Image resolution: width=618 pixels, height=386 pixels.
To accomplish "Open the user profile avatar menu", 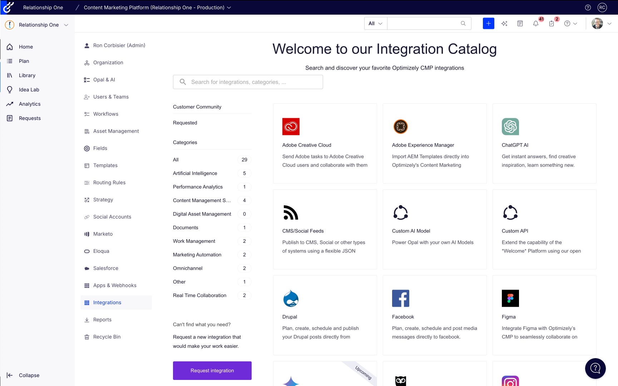I will coord(601,24).
